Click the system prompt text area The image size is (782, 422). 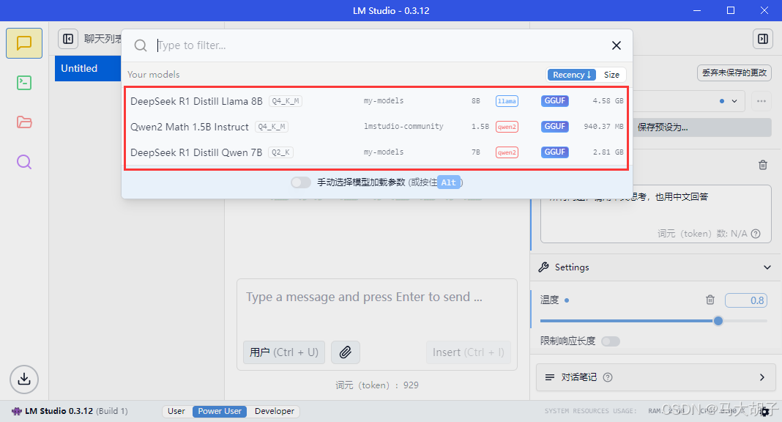click(x=656, y=214)
